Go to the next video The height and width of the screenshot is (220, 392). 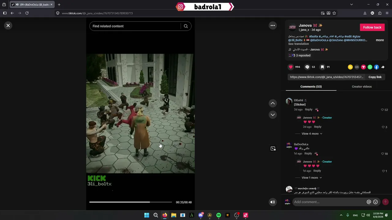tap(273, 115)
